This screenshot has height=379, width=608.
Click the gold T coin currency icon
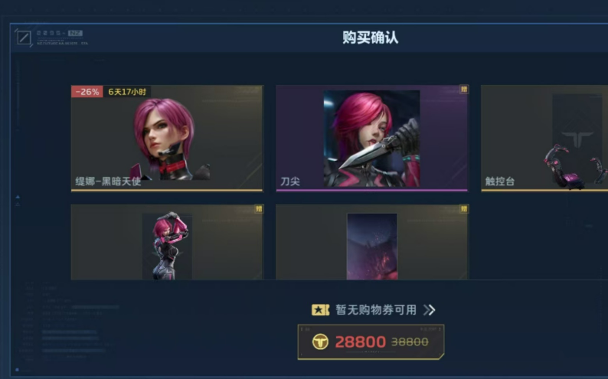(x=320, y=341)
